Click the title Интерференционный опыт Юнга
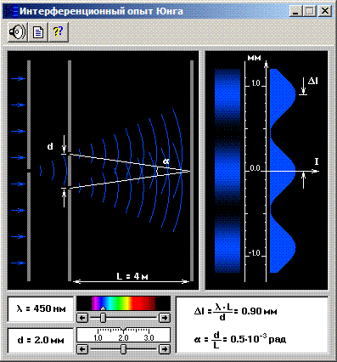This screenshot has width=337, height=362. (x=101, y=11)
